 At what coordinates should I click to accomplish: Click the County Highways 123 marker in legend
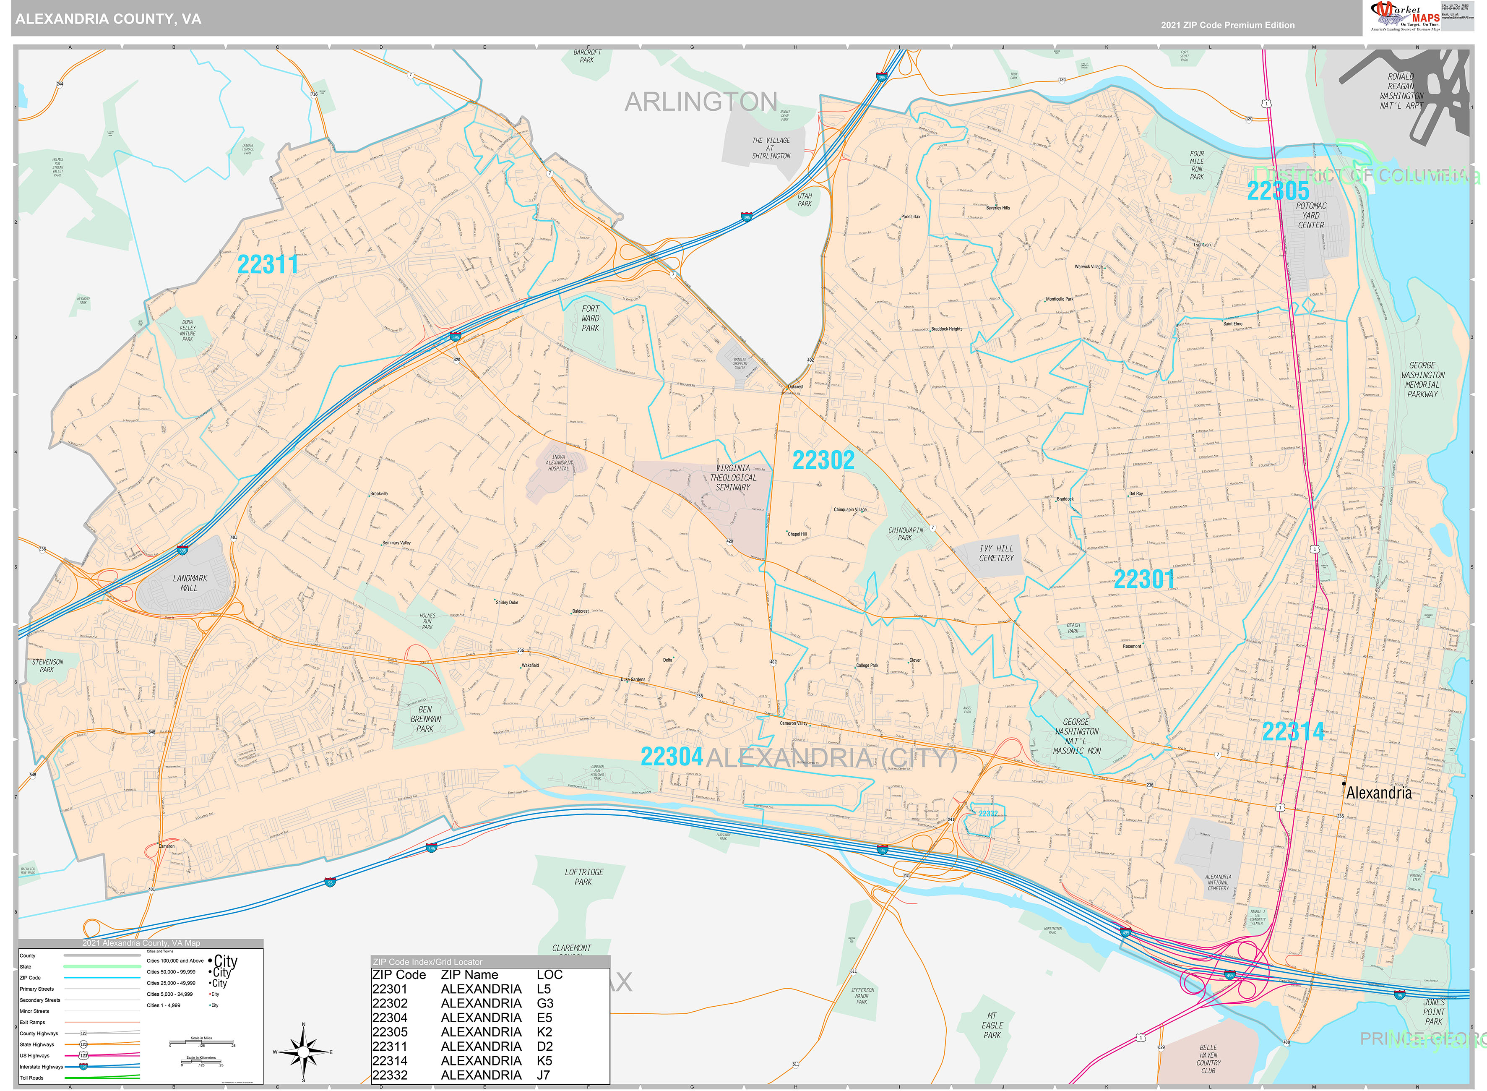coord(84,1034)
